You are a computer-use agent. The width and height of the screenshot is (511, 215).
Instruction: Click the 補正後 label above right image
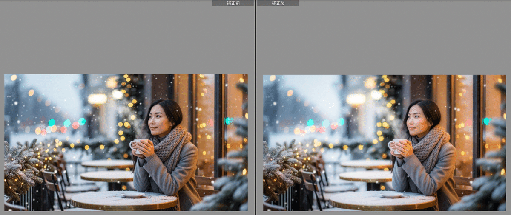click(x=278, y=3)
